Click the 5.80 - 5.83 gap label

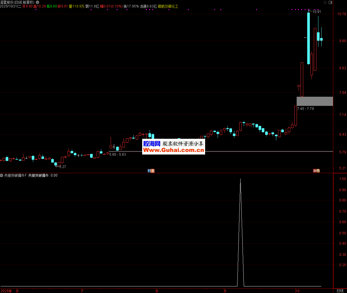(x=118, y=155)
